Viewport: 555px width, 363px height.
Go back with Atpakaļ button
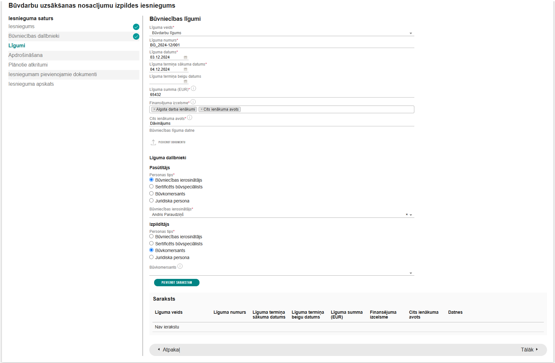pyautogui.click(x=169, y=350)
